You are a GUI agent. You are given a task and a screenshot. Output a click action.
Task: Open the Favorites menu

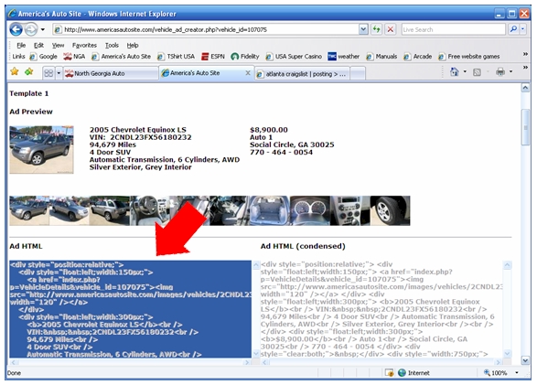[x=84, y=45]
